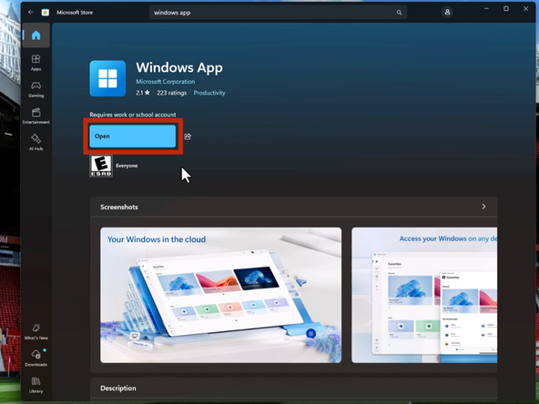This screenshot has width=539, height=404.
Task: Click the Description heading
Action: click(x=118, y=389)
